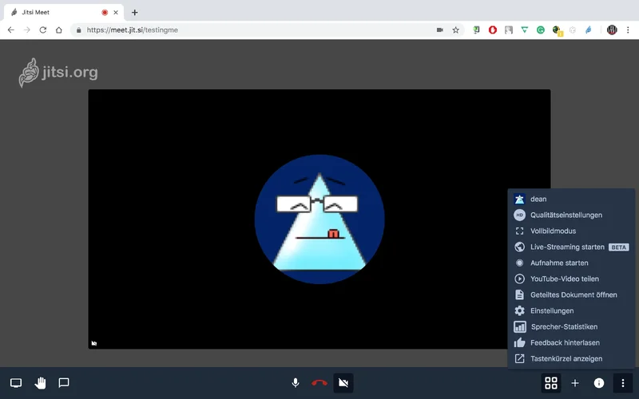Open Geteiltes Dokument öffnen

click(571, 294)
